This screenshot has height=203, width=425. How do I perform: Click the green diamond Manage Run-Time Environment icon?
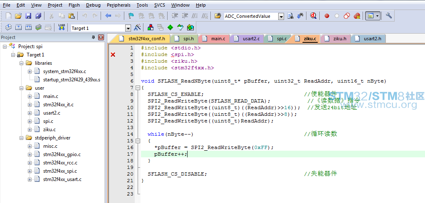(x=170, y=27)
